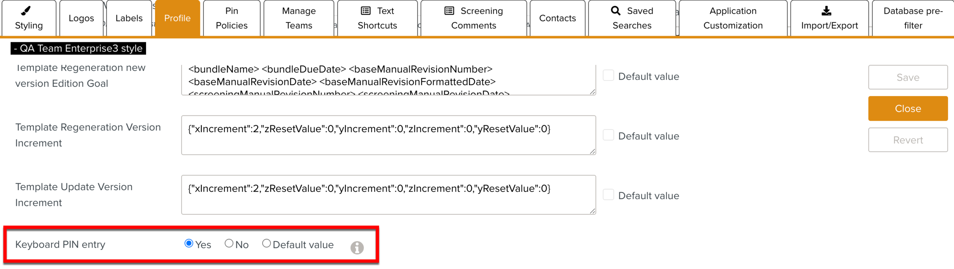Select No for Keyboard PIN entry

point(229,243)
